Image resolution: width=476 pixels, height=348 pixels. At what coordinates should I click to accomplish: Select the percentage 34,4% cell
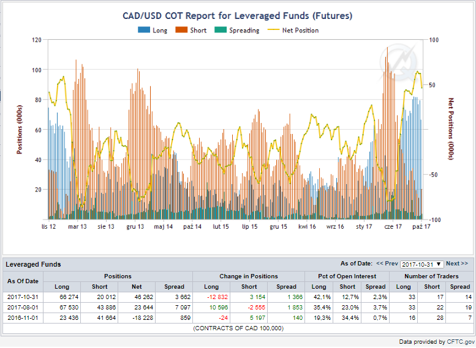click(x=350, y=317)
